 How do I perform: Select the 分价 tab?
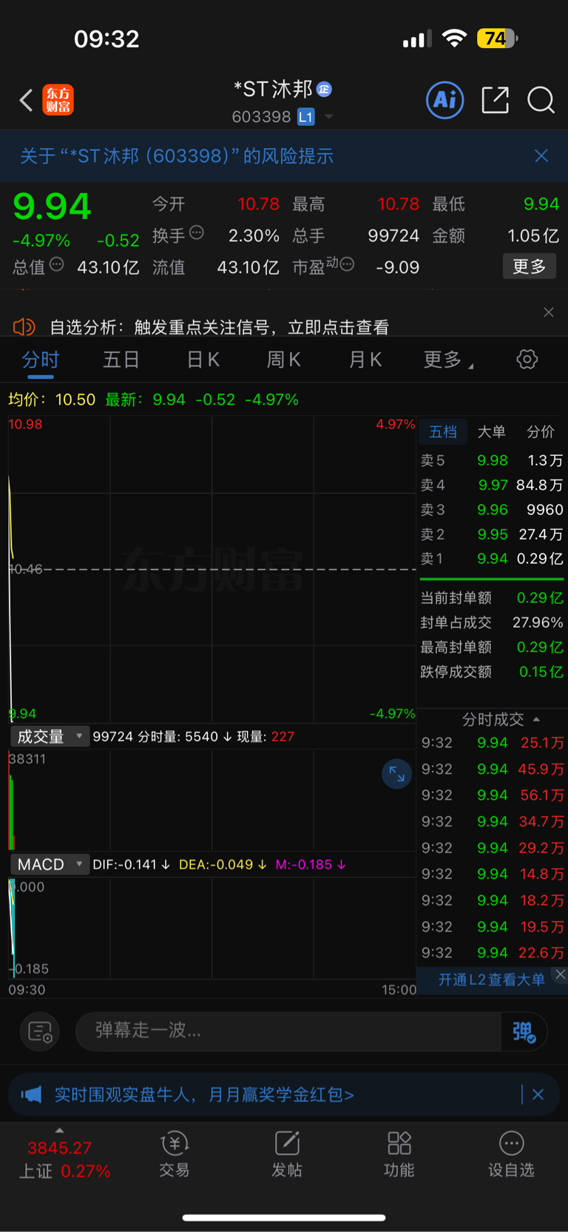click(x=541, y=431)
